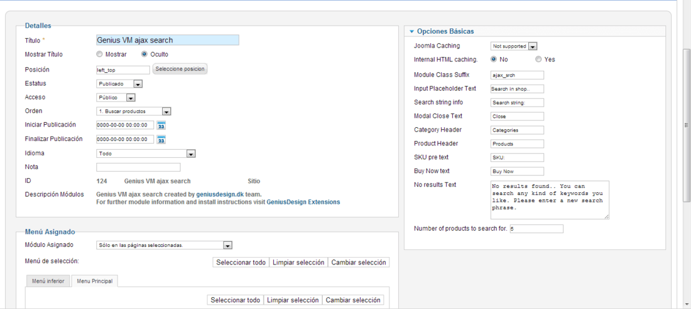This screenshot has width=691, height=309.
Task: Click Seleccionar todo inside Menu Principal tab
Action: click(236, 300)
